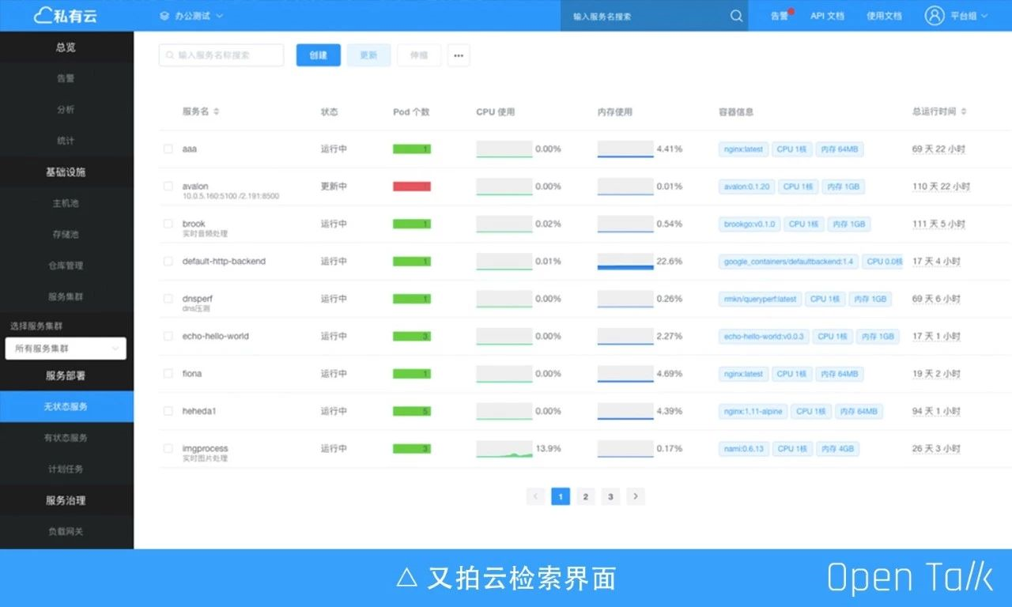Open 告警 in the sidebar
Image resolution: width=1012 pixels, height=607 pixels.
66,78
